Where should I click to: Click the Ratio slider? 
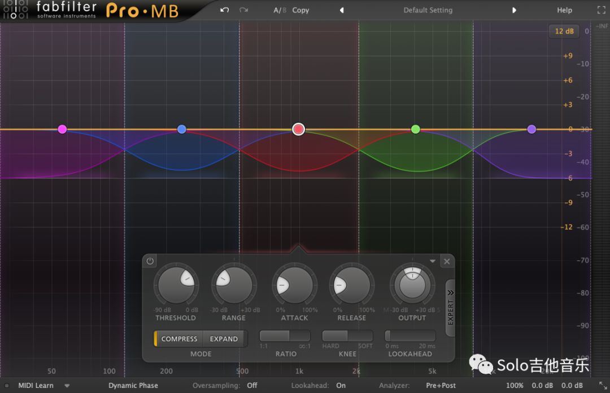[285, 335]
